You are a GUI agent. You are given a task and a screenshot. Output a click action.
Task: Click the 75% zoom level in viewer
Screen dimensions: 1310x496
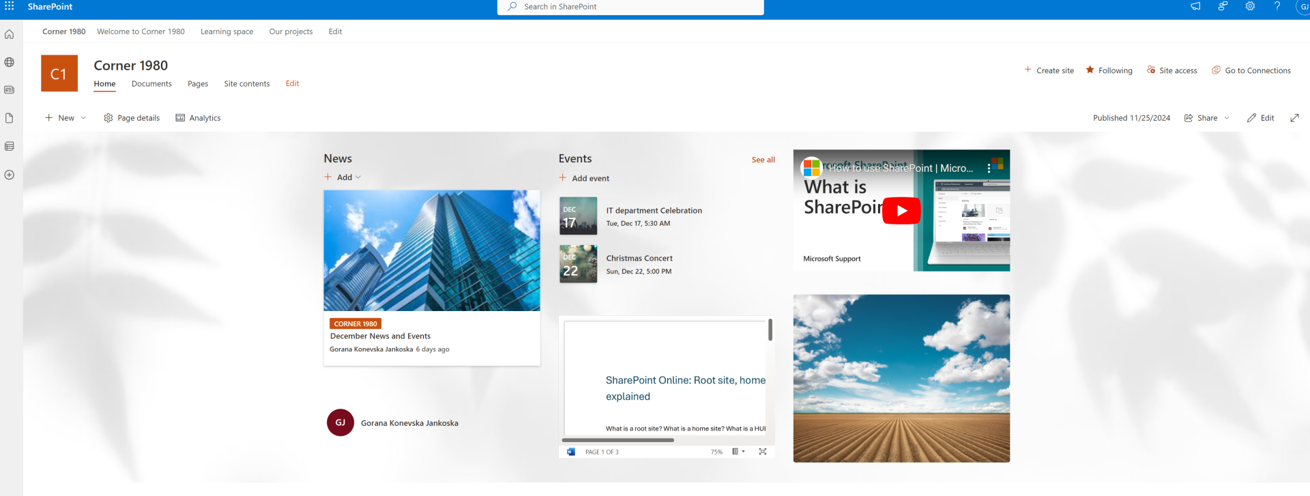coord(716,452)
